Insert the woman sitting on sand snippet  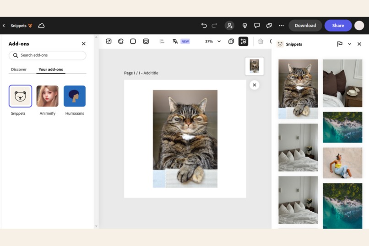tap(342, 163)
